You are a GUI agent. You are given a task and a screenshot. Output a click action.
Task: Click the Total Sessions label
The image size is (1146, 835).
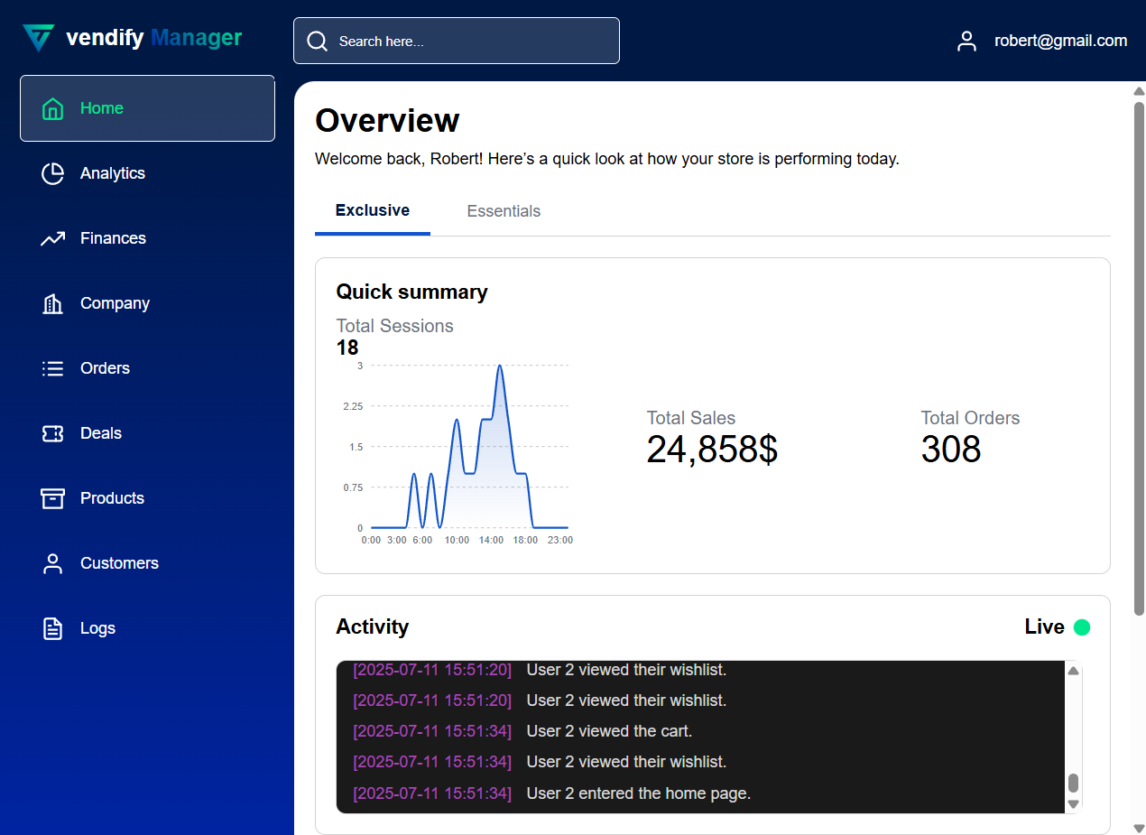tap(394, 326)
